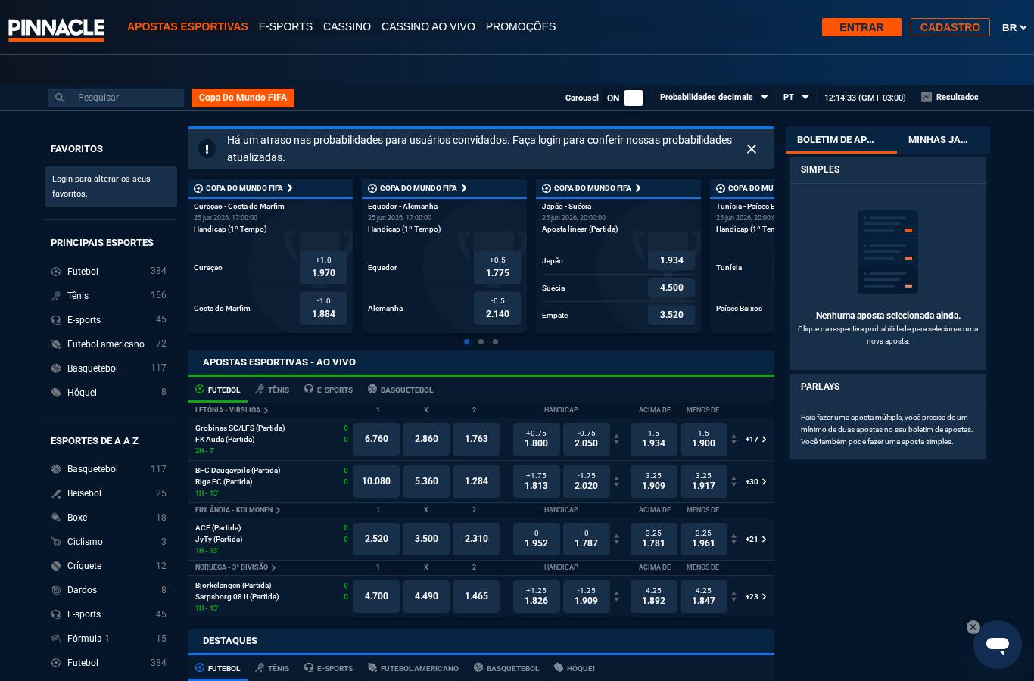Dismiss the small chat close icon
The width and height of the screenshot is (1034, 681).
tap(973, 627)
